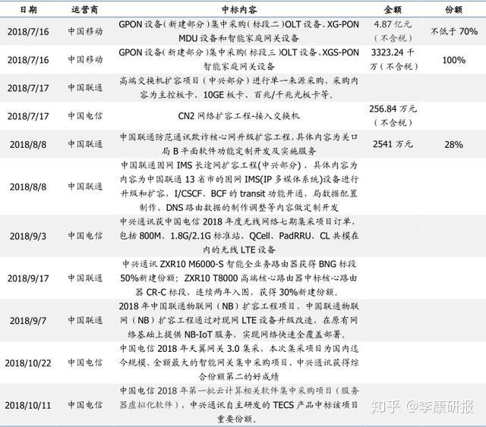486x427 pixels.
Task: Click the 防范通讯欺诈核心网升级 description
Action: (x=239, y=144)
